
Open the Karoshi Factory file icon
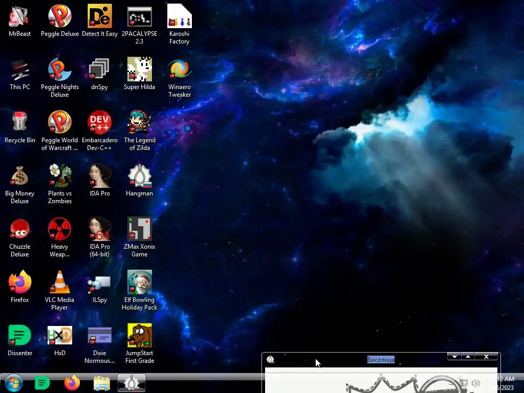click(x=180, y=25)
